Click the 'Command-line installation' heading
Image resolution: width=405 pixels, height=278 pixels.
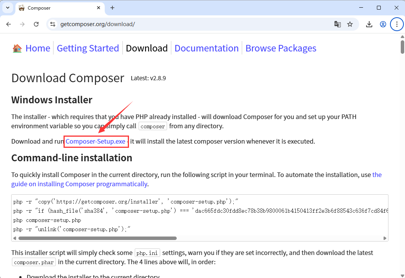[72, 158]
